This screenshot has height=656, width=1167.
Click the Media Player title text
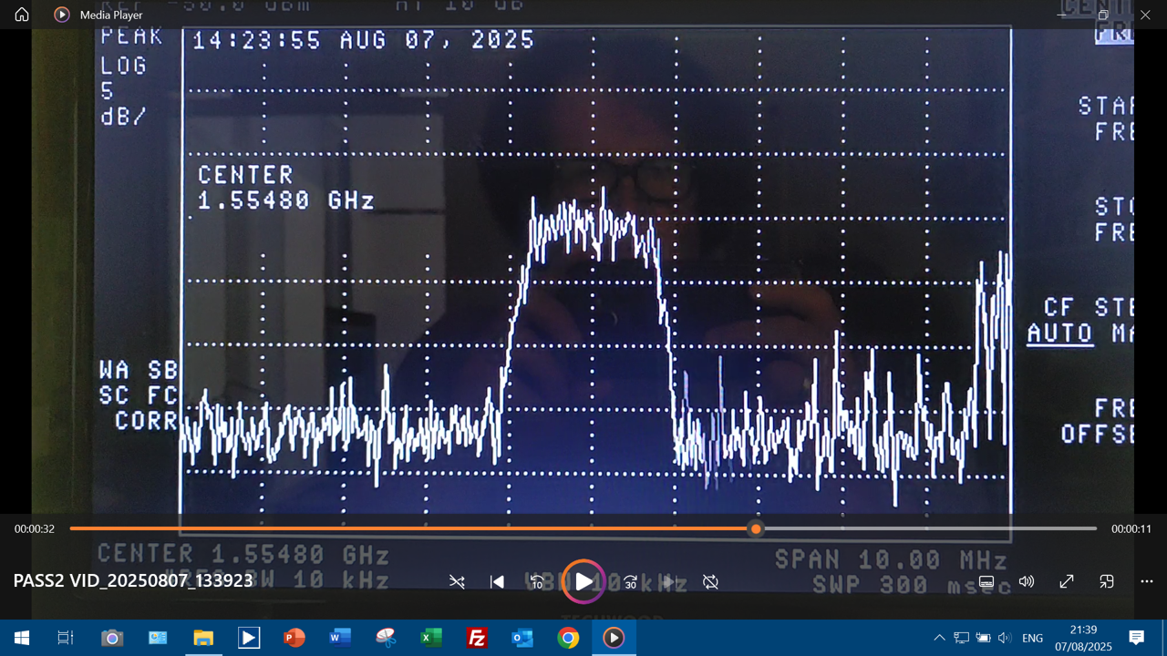[111, 15]
